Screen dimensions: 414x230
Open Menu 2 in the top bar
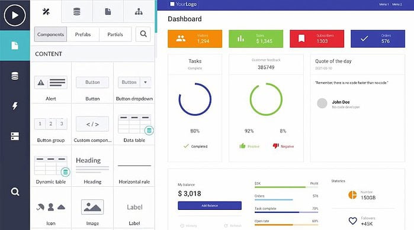pyautogui.click(x=397, y=4)
